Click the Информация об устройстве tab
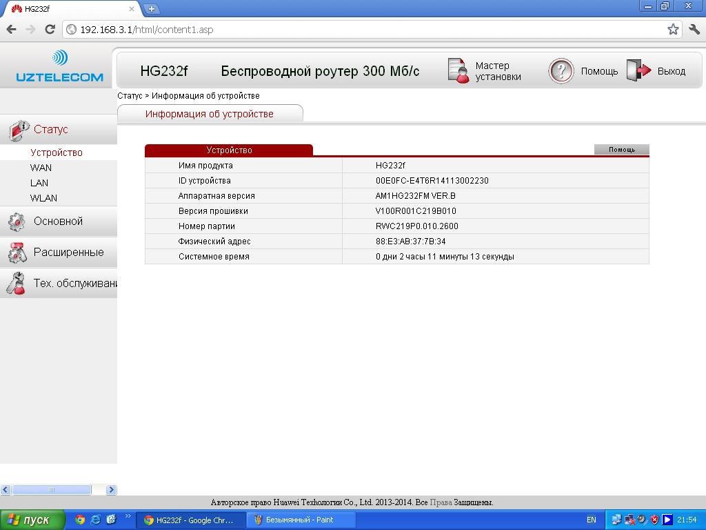The height and width of the screenshot is (530, 706). (x=210, y=114)
